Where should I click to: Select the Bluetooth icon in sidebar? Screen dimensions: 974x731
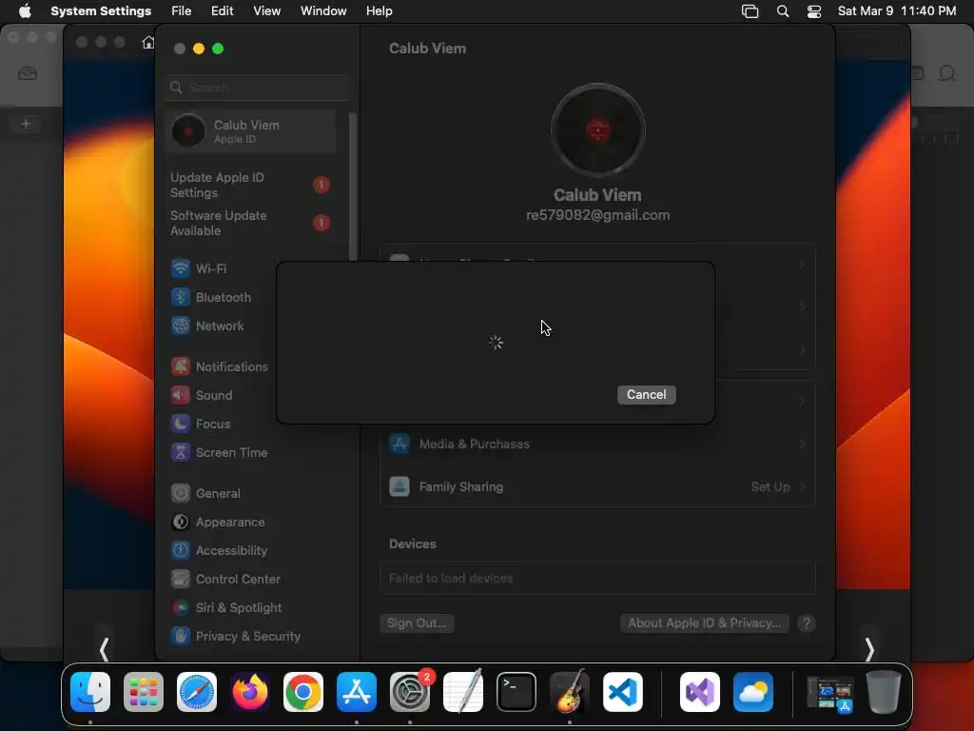point(181,297)
